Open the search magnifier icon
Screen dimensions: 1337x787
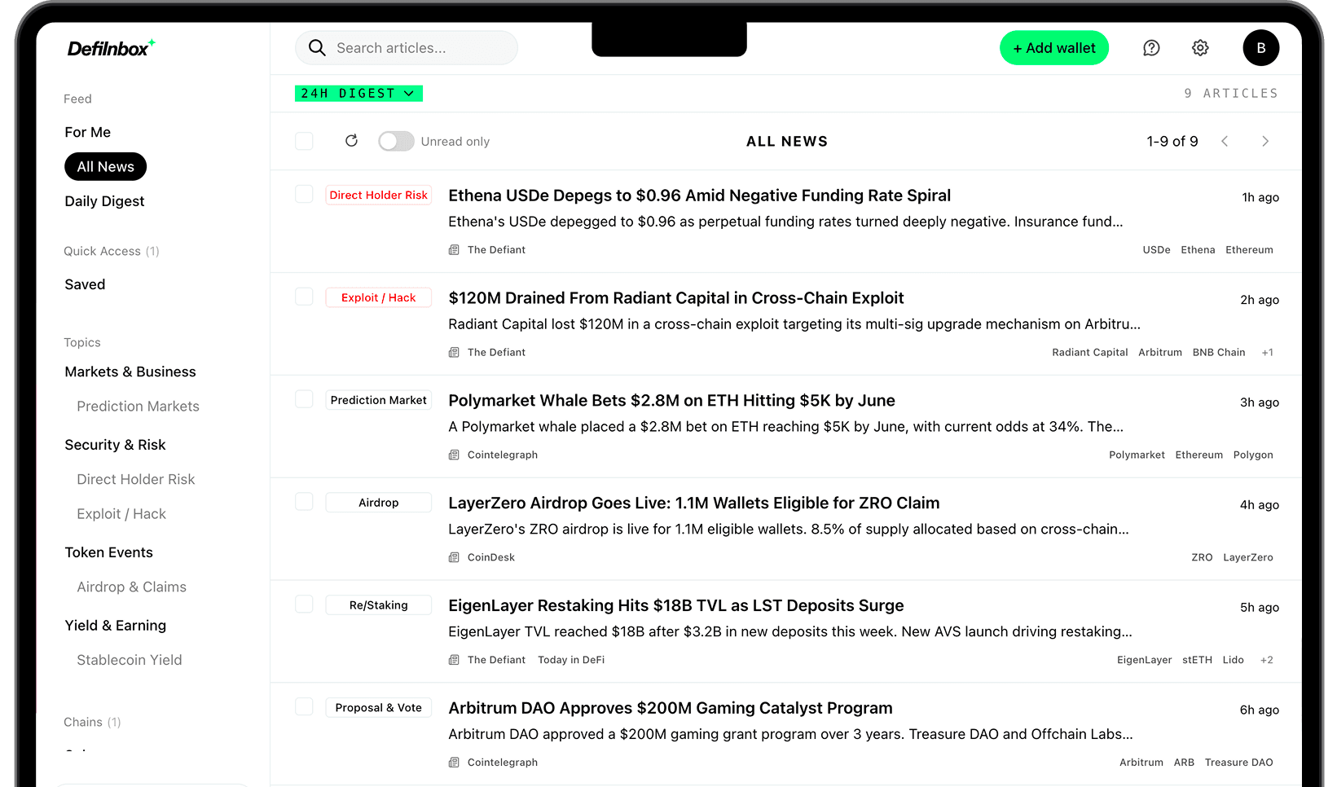coord(317,48)
